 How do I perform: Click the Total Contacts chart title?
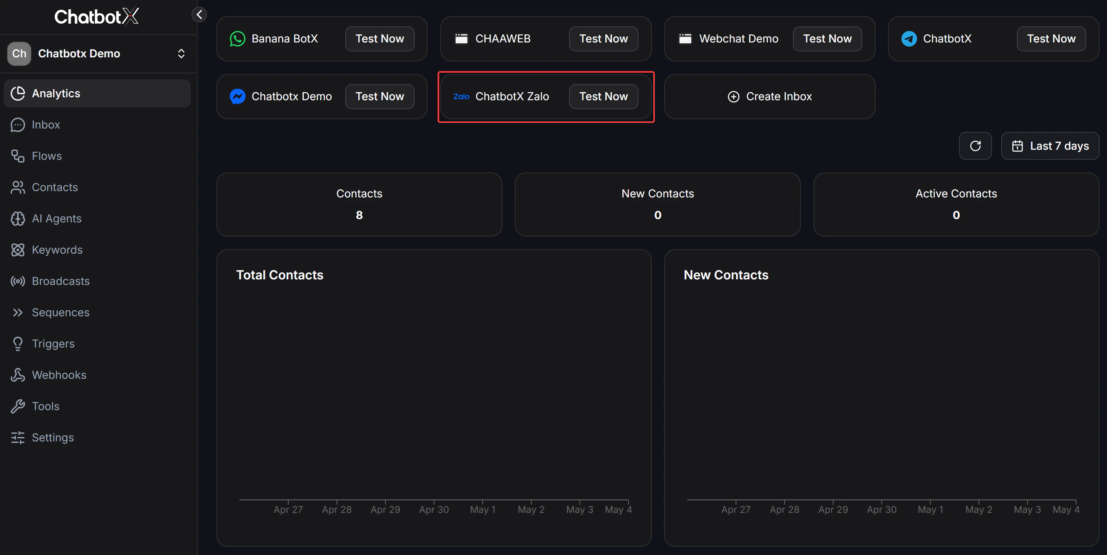(x=280, y=275)
